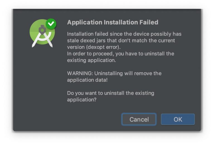Image resolution: width=214 pixels, height=146 pixels.
Task: Click the words 'current' in the message
Action: pos(166,40)
